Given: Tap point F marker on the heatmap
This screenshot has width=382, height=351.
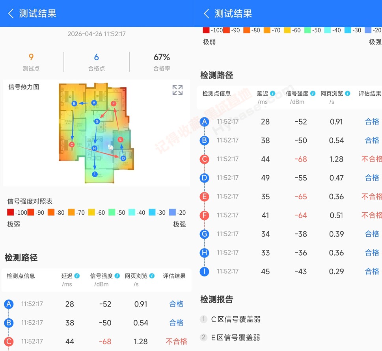Looking at the screenshot, I should click(x=113, y=103).
